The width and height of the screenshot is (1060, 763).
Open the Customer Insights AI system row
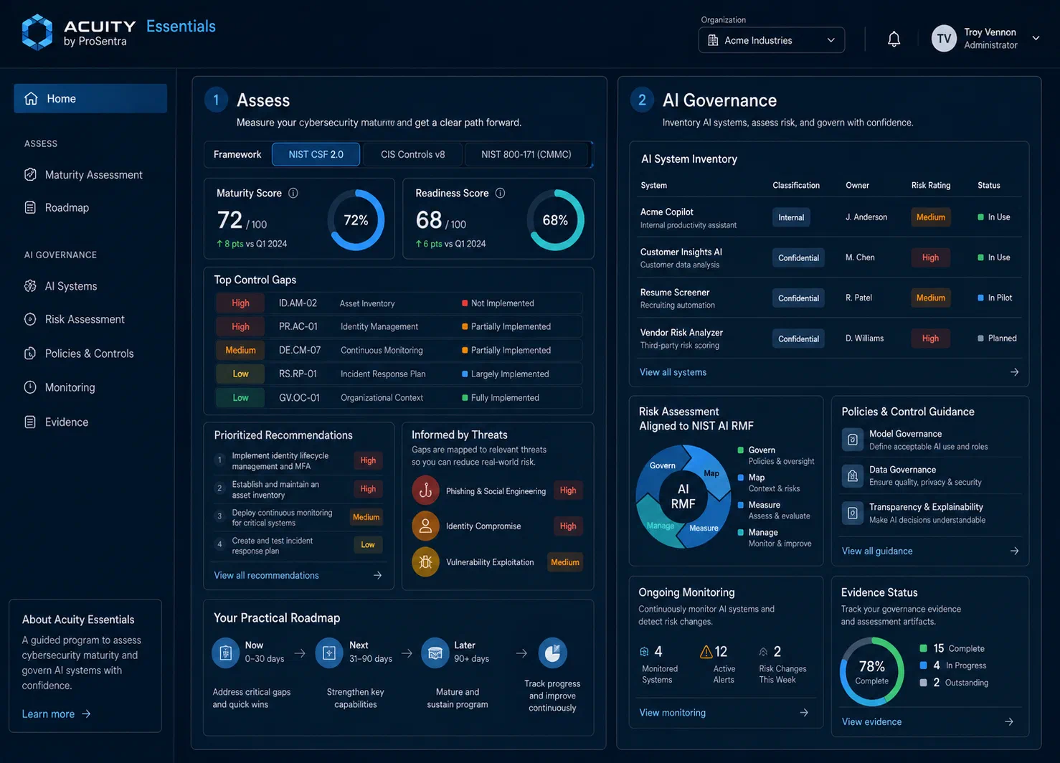point(829,257)
